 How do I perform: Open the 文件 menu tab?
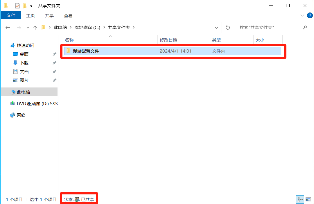pos(11,15)
